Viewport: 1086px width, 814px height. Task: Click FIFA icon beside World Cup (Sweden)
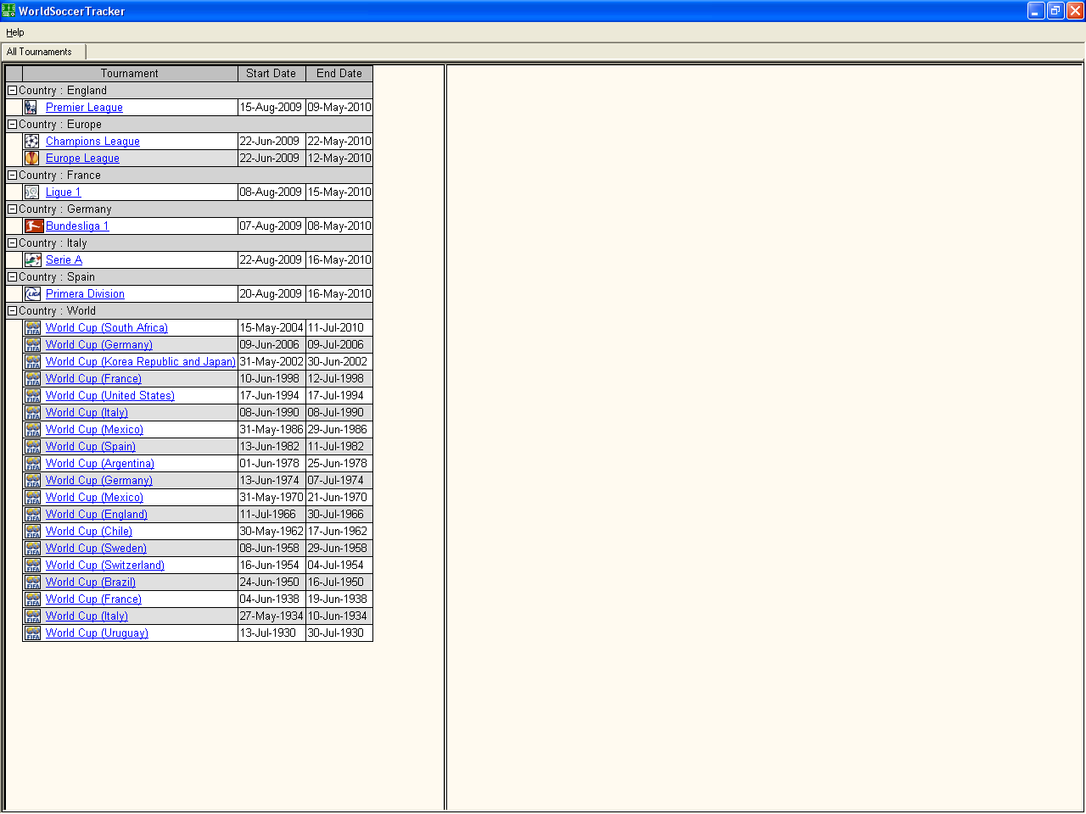tap(33, 549)
